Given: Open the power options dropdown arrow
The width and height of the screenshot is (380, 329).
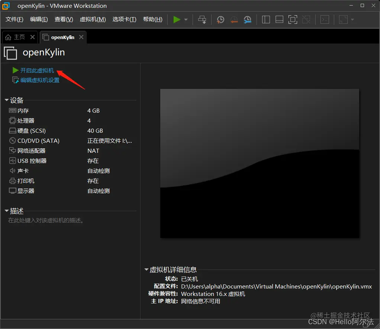Looking at the screenshot, I should [x=186, y=20].
